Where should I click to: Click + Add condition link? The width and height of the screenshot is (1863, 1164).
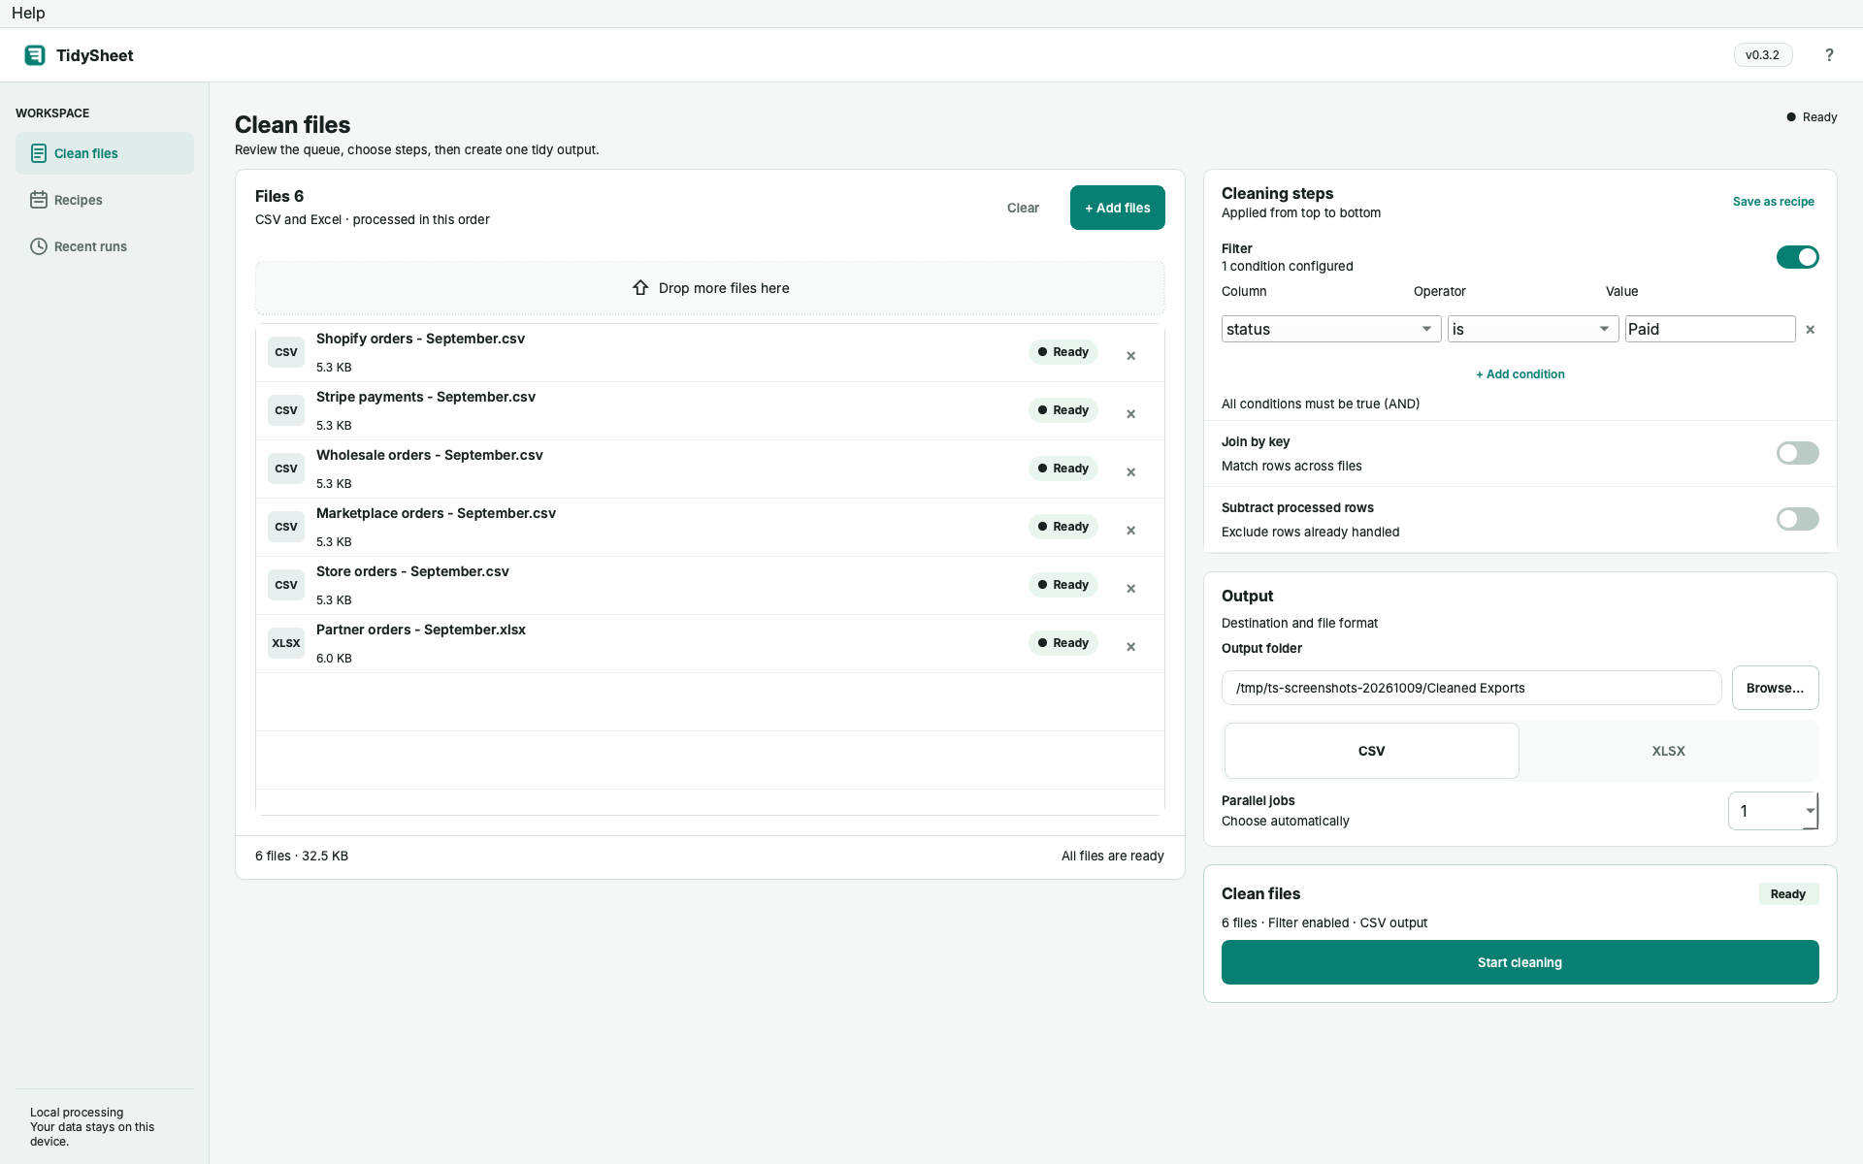coord(1520,374)
